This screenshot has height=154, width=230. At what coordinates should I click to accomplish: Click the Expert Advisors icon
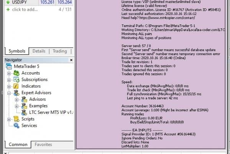(x=16, y=93)
